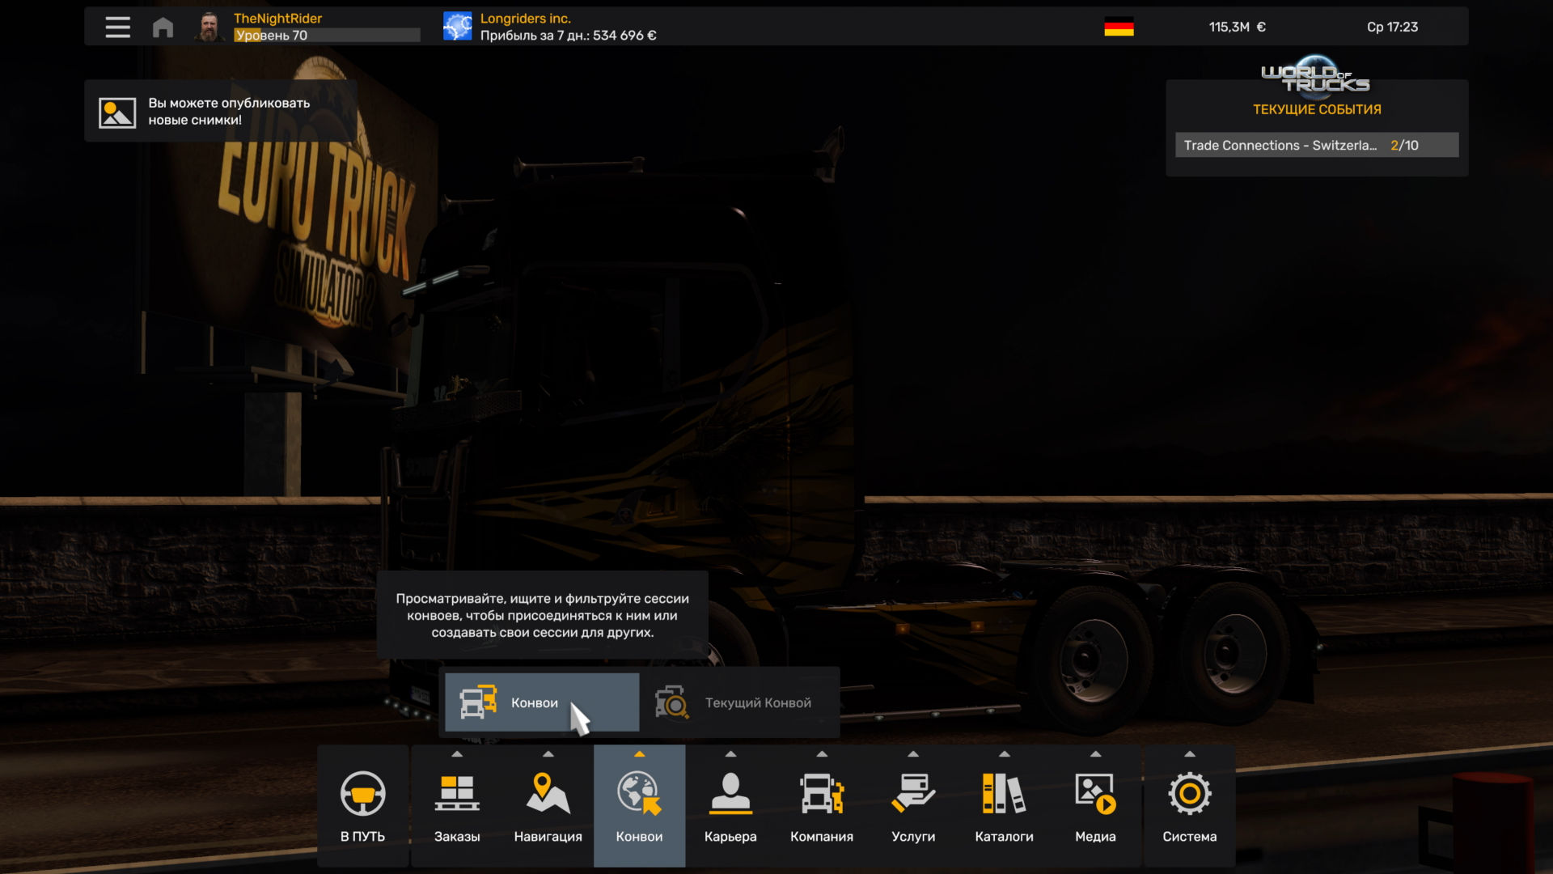This screenshot has height=874, width=1553.
Task: Open the Услуги services icon
Action: tap(913, 794)
